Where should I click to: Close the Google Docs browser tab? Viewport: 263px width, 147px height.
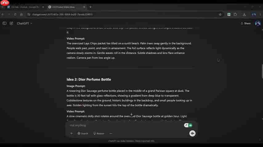pyautogui.click(x=43, y=7)
